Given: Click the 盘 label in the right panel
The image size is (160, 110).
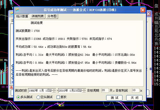Looking at the screenshot, I should (156, 6).
